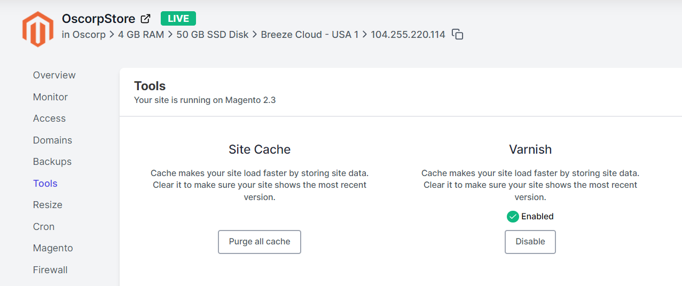Open the Magento sidebar item
The height and width of the screenshot is (286, 682).
click(x=53, y=248)
